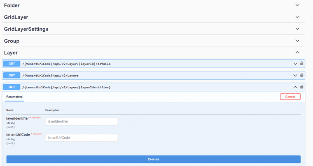
Task: Click the Layer section heading
Action: pos(11,53)
